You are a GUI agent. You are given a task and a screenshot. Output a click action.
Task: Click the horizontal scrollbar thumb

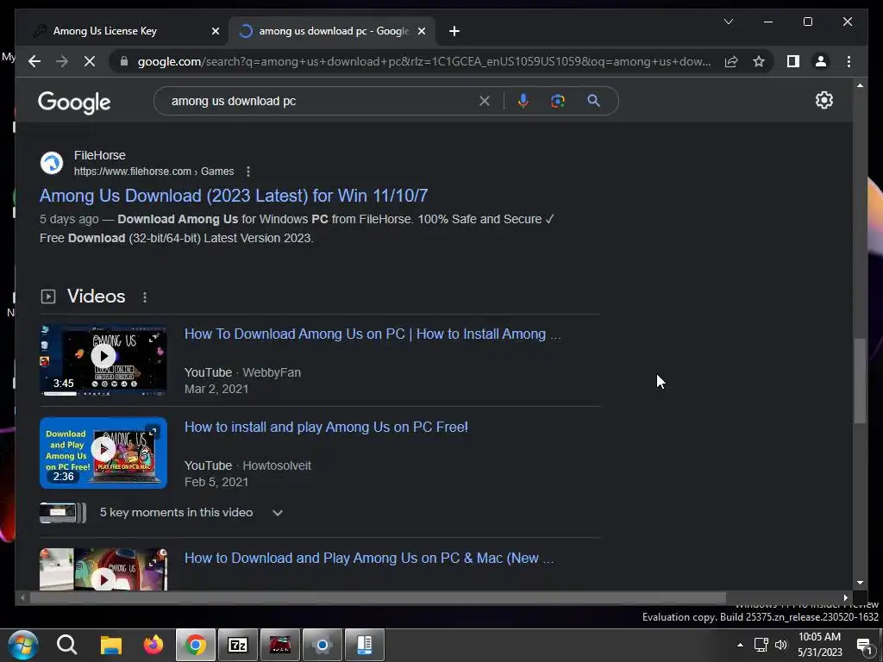(x=378, y=598)
